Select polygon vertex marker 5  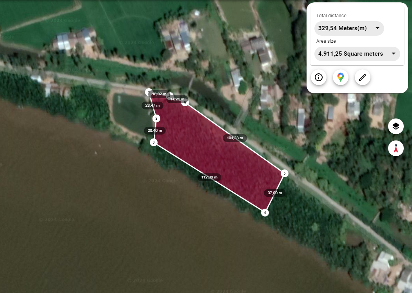(x=284, y=173)
